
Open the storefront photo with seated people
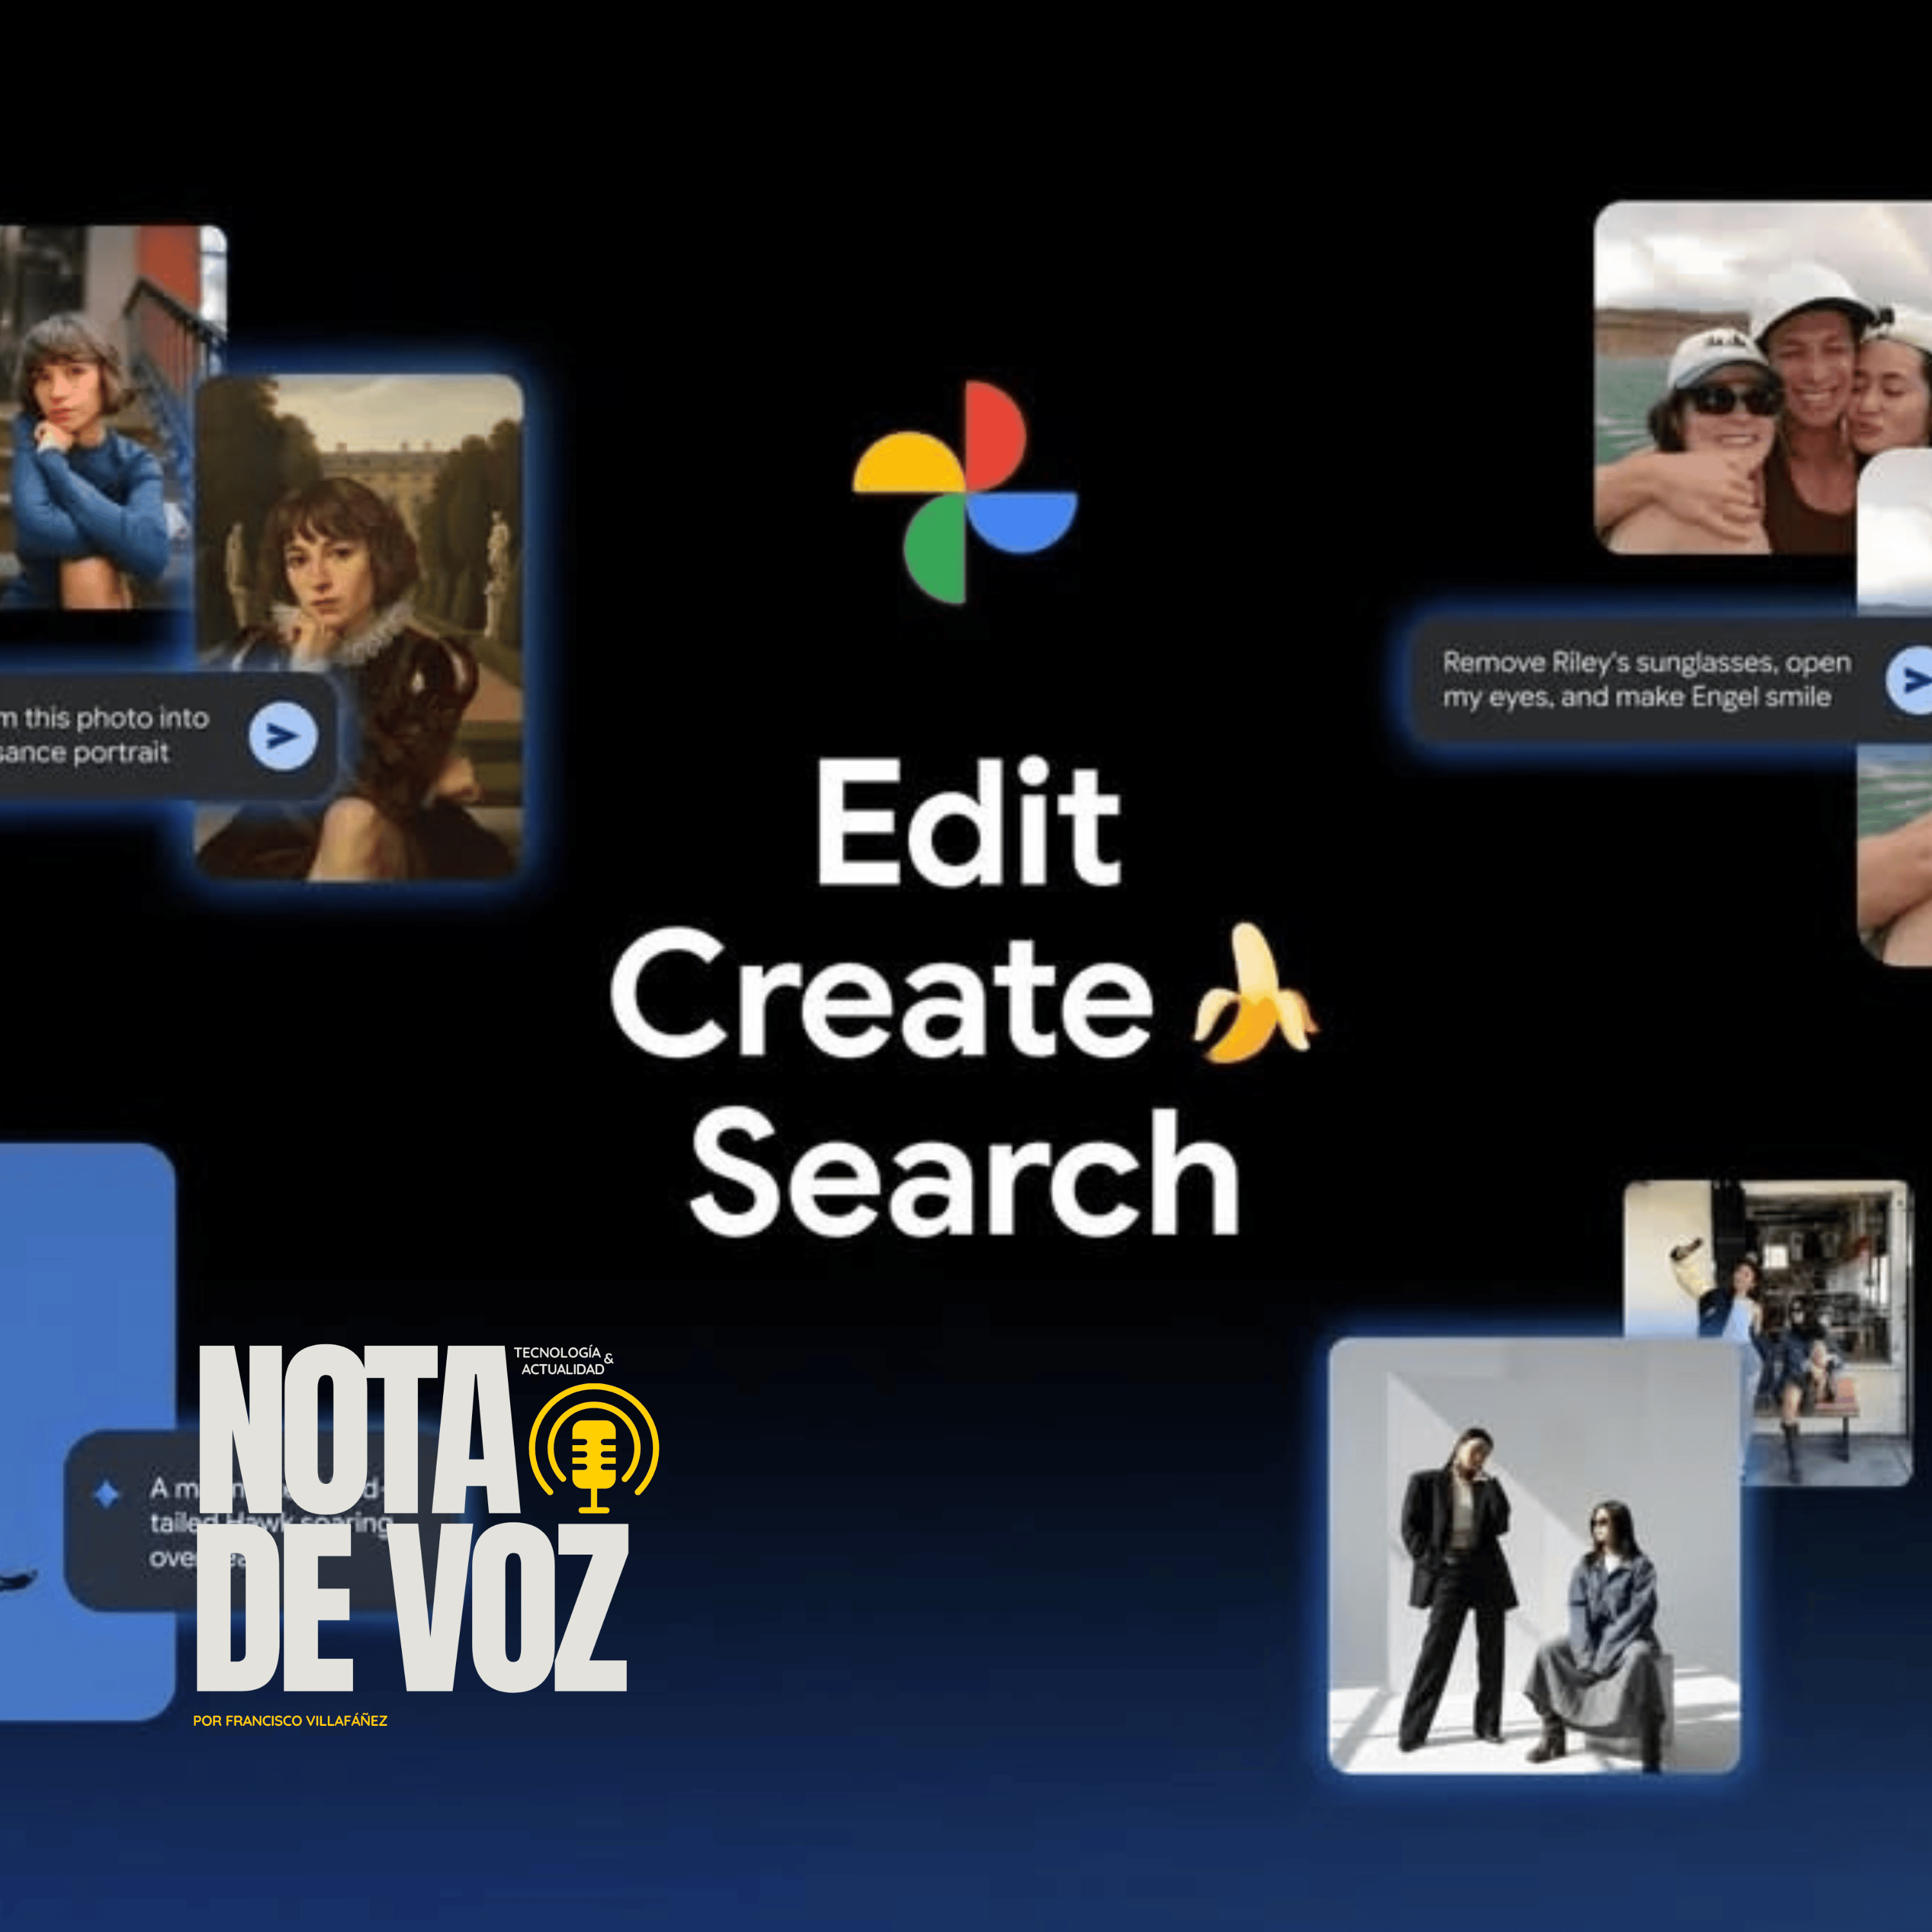tap(1767, 1332)
